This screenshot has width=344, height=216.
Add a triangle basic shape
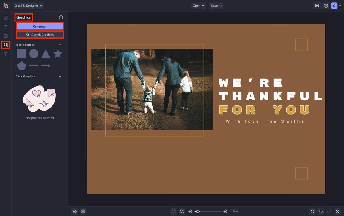(x=46, y=54)
